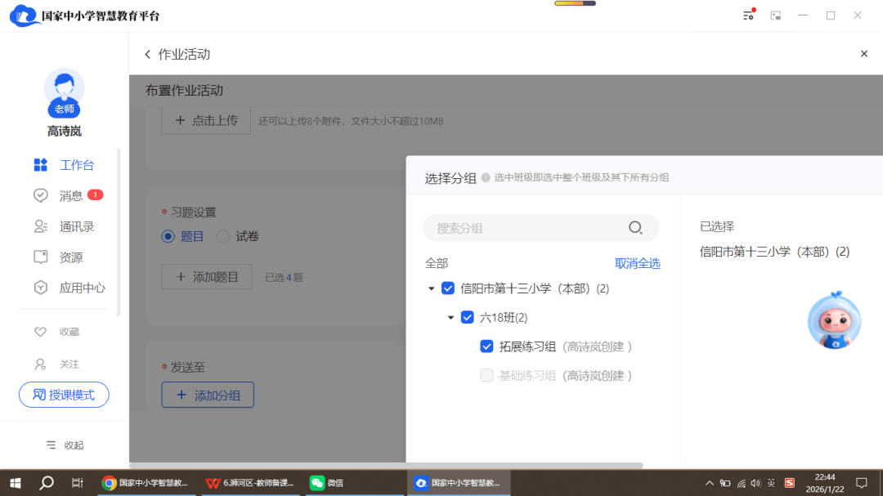
Task: Collapse the sidebar with 收起
Action: pyautogui.click(x=65, y=445)
